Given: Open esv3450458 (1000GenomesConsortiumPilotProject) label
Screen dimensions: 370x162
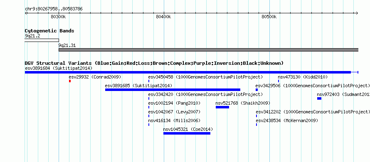Looking at the screenshot, I should pyautogui.click(x=205, y=77).
